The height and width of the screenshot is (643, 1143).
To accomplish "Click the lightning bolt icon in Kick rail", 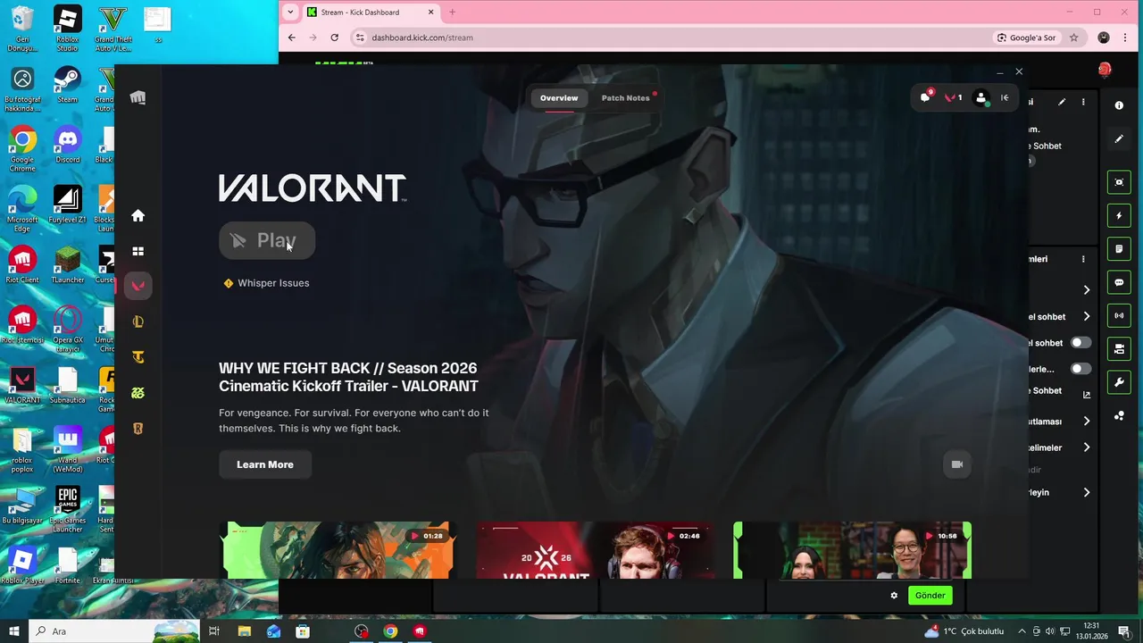I will [1119, 215].
